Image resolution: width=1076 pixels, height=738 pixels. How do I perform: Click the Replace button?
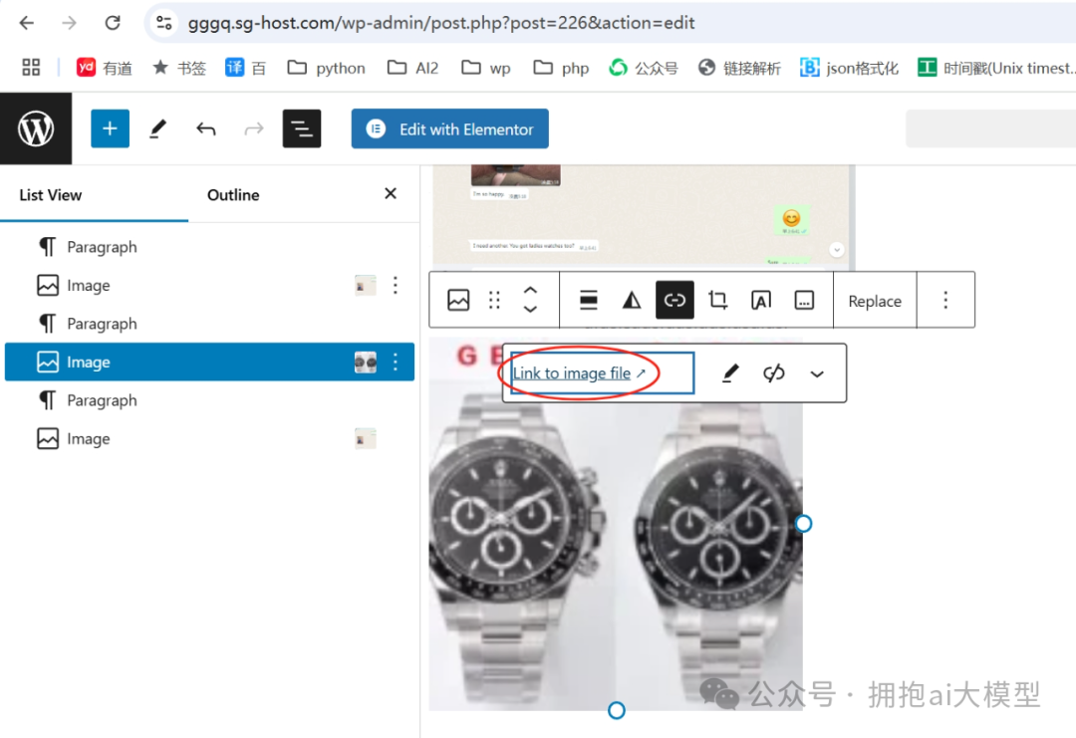pyautogui.click(x=875, y=299)
